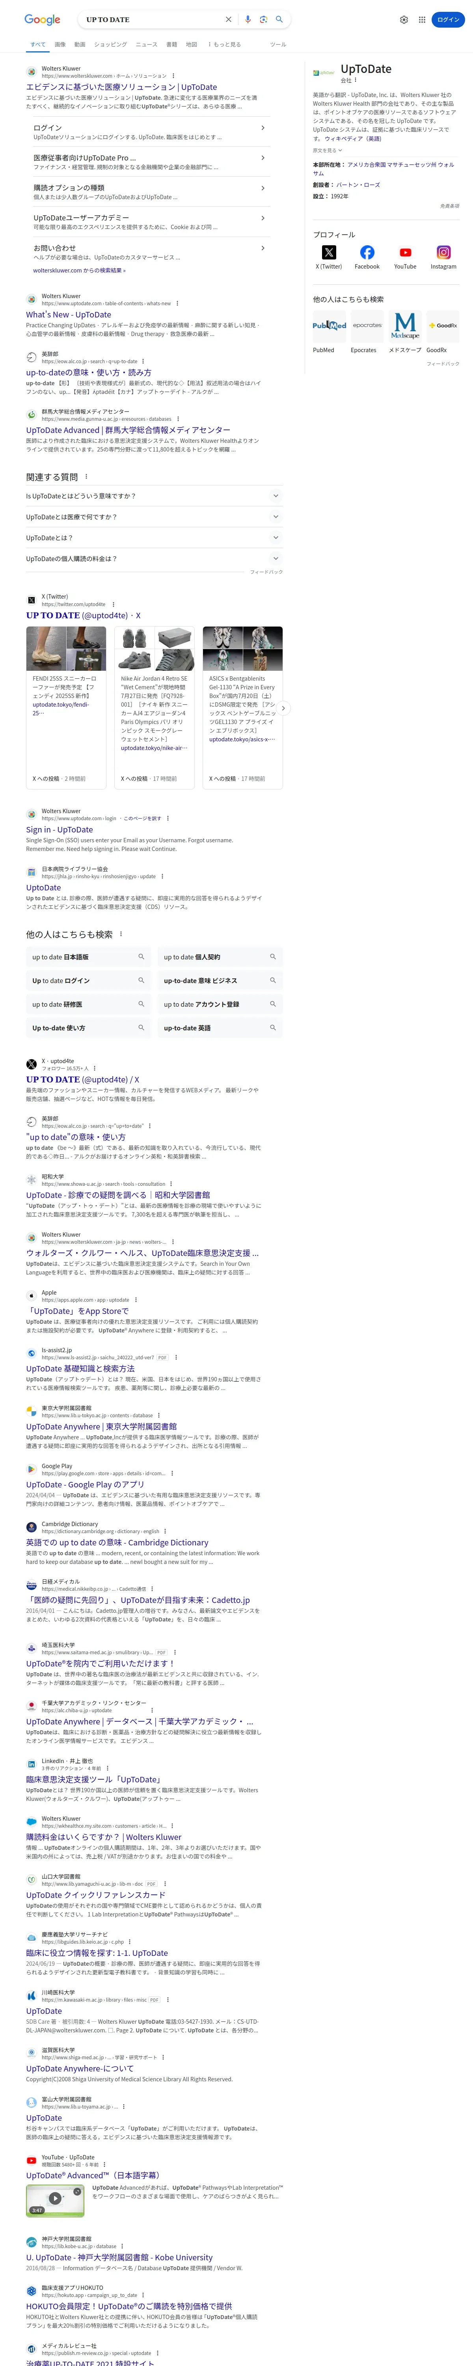The height and width of the screenshot is (2366, 473).
Task: Switch to 動画 tab
Action: point(80,44)
